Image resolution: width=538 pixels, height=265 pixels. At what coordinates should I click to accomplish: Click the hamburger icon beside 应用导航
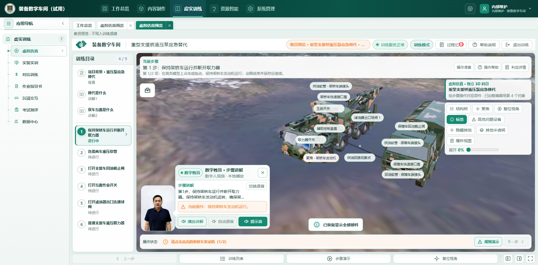coord(9,24)
